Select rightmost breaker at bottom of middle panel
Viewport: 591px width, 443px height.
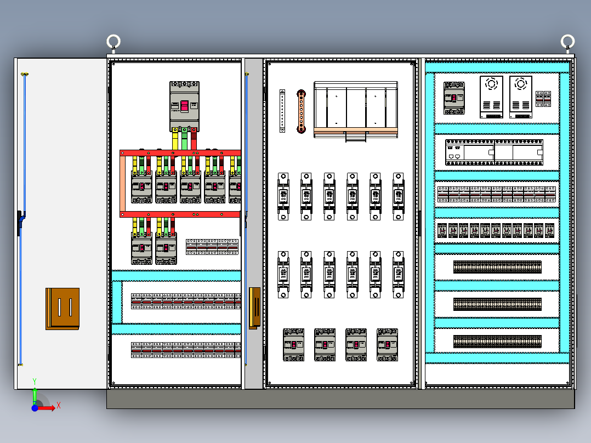click(388, 345)
